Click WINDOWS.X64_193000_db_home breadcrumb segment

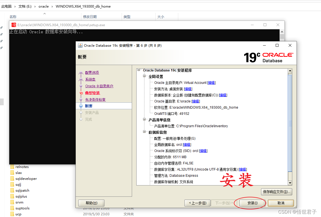(x=83, y=6)
